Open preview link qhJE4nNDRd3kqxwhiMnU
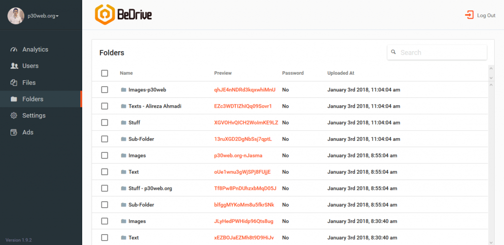The height and width of the screenshot is (245, 504). point(245,90)
